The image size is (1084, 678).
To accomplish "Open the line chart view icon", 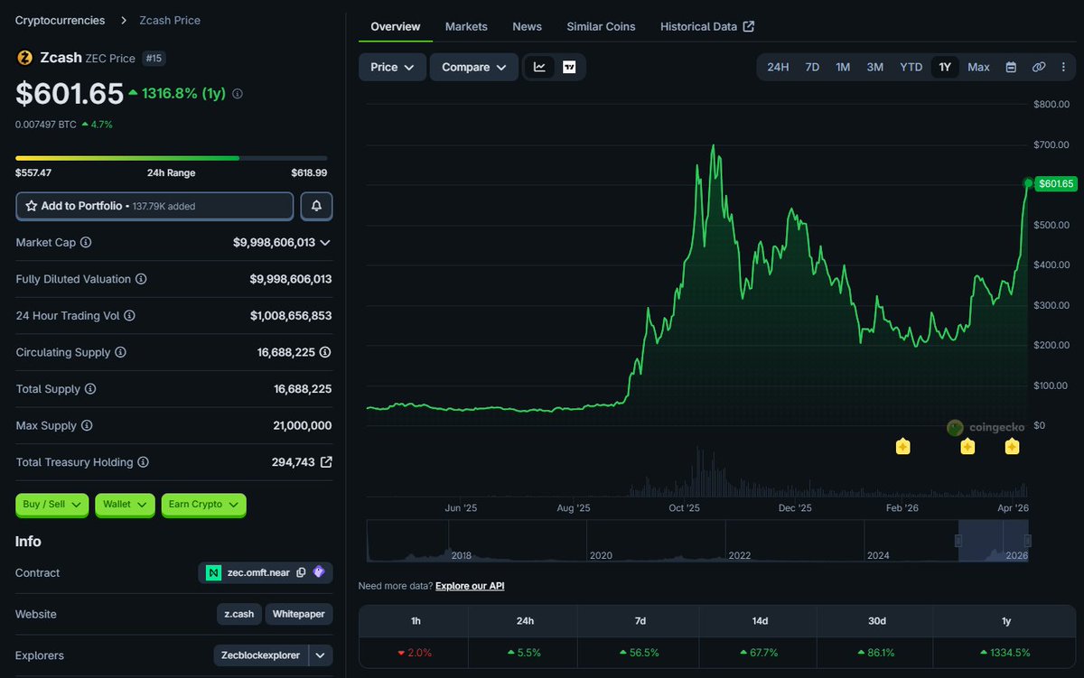I will click(x=539, y=67).
